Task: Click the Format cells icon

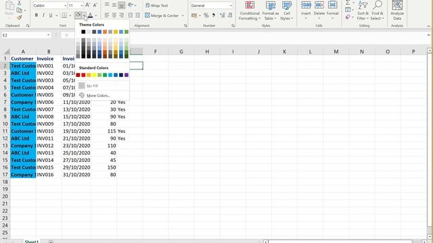Action: [332, 10]
